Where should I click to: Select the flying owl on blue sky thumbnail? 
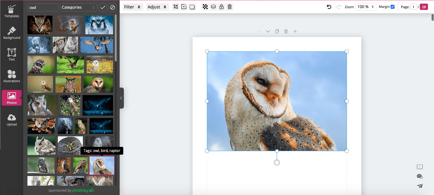(97, 45)
